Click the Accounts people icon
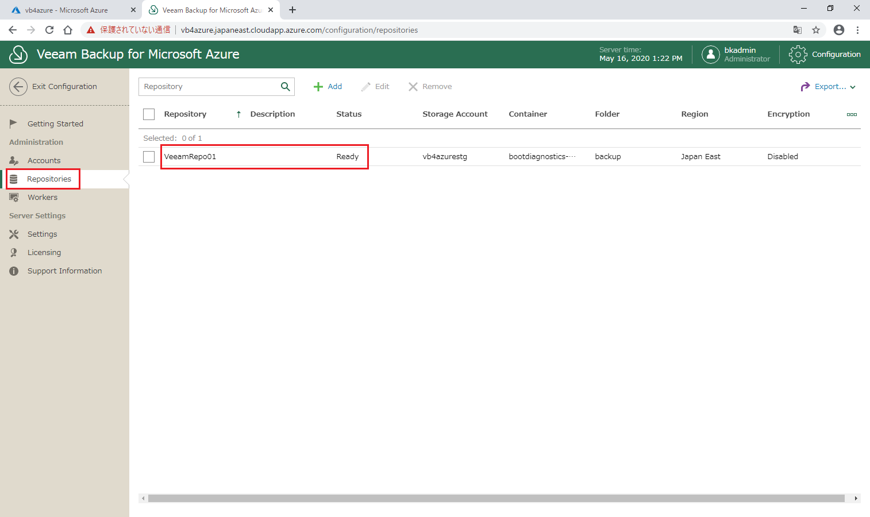The width and height of the screenshot is (870, 517). (x=14, y=160)
